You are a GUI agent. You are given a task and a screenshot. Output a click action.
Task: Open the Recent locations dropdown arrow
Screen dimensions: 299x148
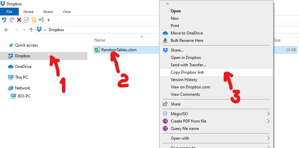[x=24, y=30]
